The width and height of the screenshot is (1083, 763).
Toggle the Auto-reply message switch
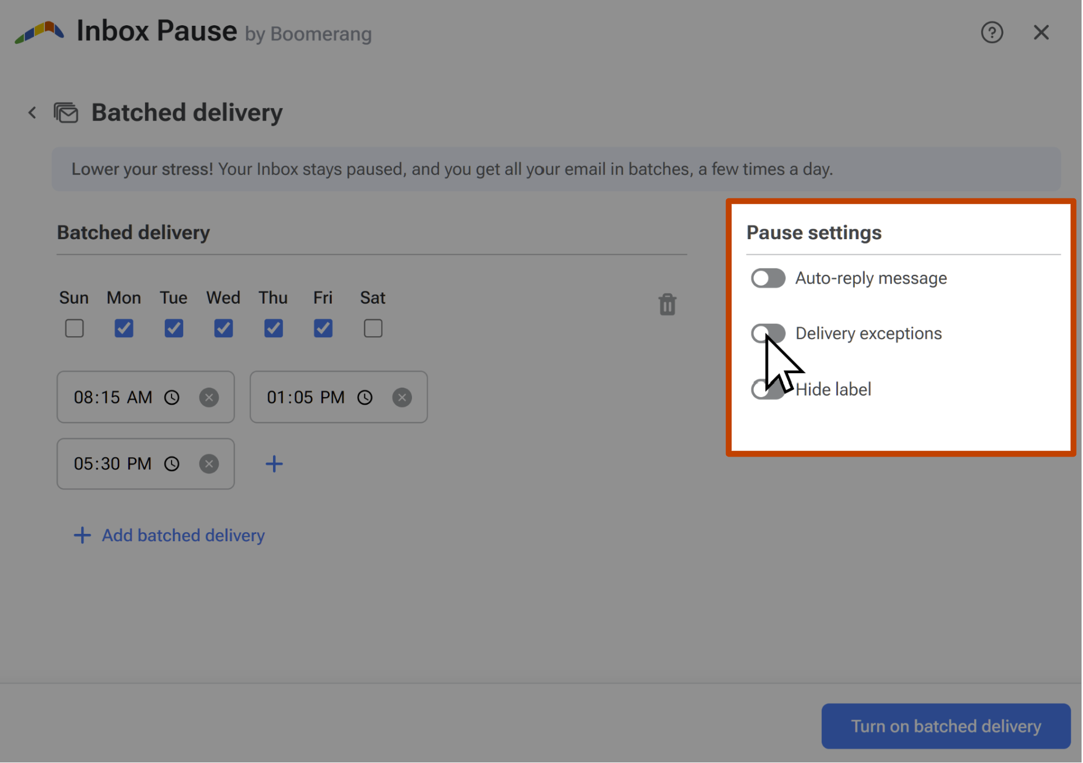click(x=767, y=278)
